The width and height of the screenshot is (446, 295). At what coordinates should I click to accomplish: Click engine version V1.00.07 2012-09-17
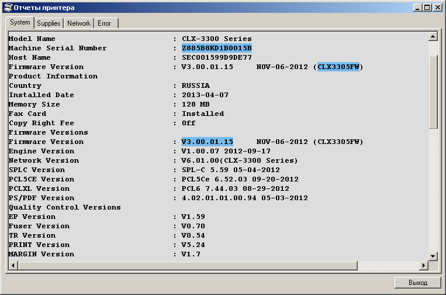click(226, 151)
